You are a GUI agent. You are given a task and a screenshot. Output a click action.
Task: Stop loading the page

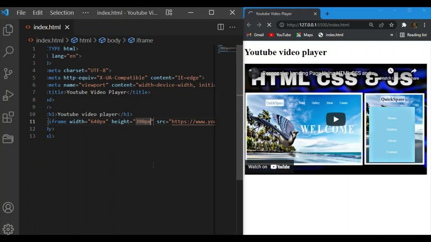click(269, 25)
